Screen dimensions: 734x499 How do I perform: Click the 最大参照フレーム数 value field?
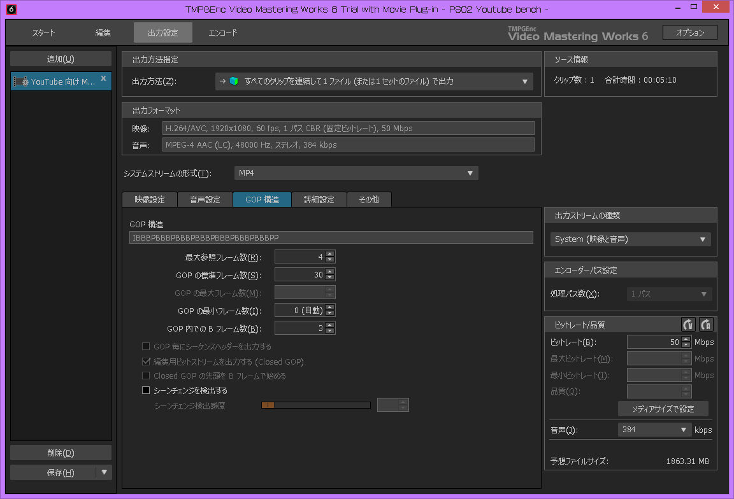[300, 257]
